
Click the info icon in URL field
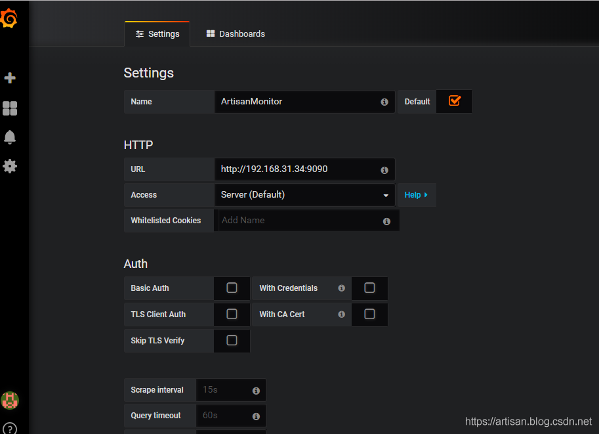pyautogui.click(x=384, y=170)
